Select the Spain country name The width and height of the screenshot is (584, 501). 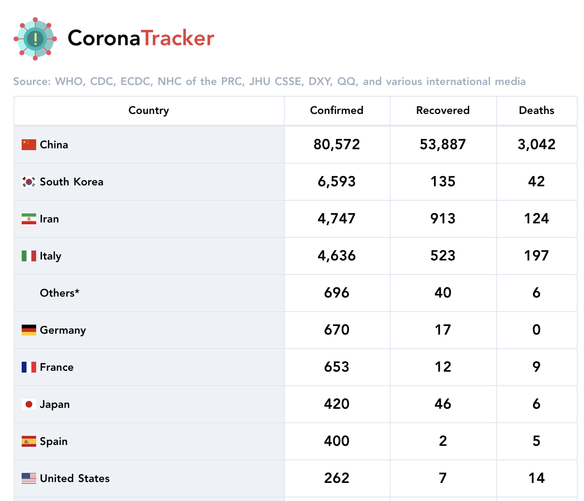click(54, 442)
